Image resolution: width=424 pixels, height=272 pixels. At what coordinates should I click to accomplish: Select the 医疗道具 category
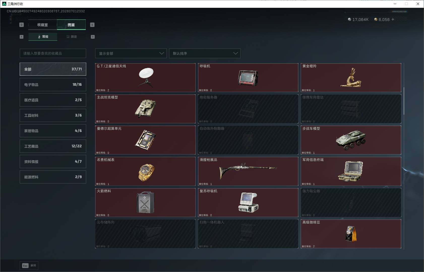53,100
